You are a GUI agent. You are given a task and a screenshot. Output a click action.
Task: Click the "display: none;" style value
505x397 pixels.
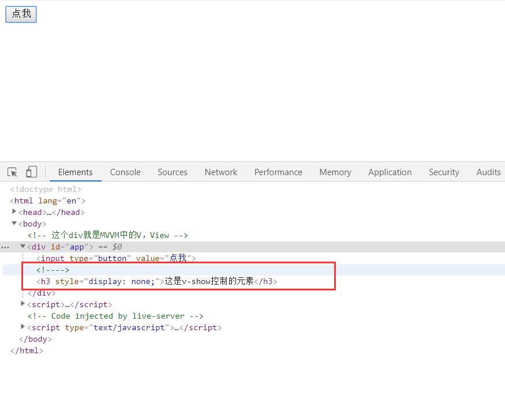click(x=121, y=282)
